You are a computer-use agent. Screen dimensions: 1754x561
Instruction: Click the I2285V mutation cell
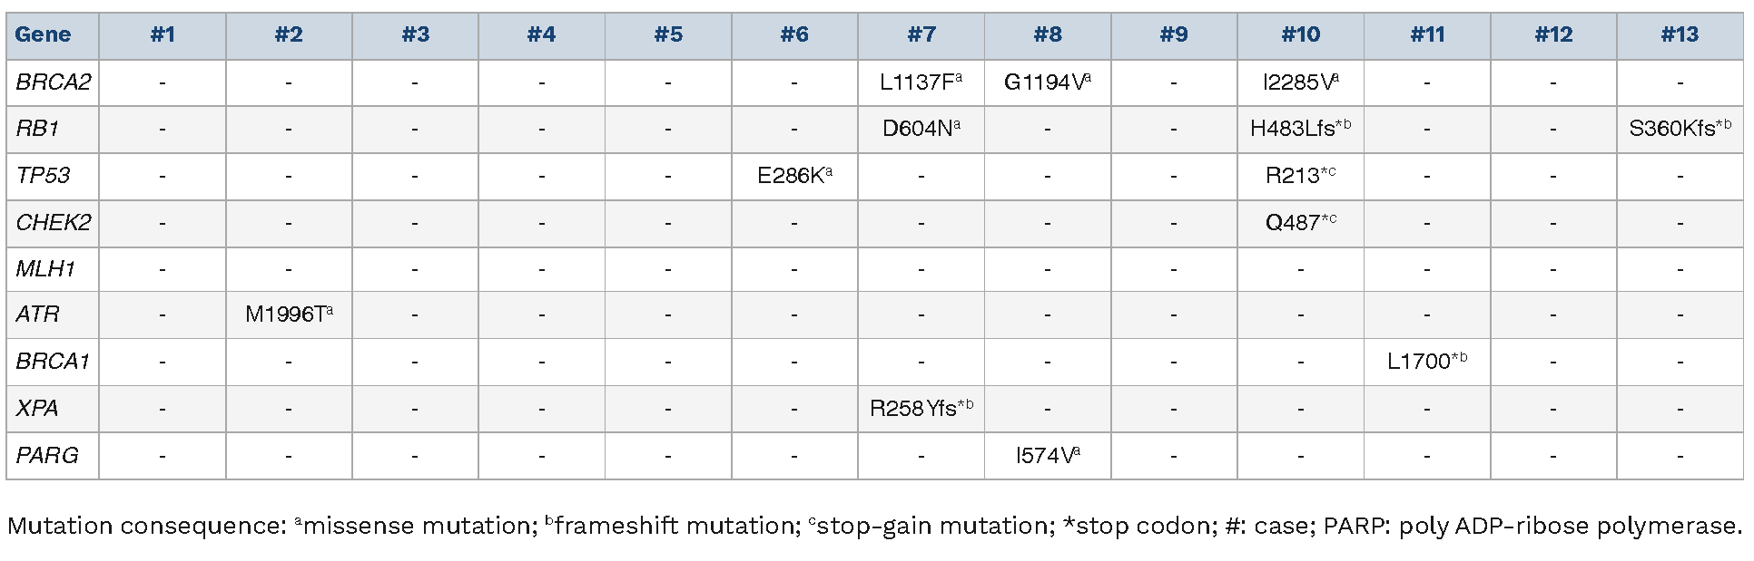pyautogui.click(x=1300, y=82)
